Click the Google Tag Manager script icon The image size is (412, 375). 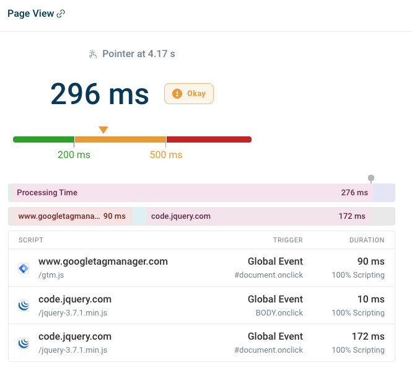[24, 268]
